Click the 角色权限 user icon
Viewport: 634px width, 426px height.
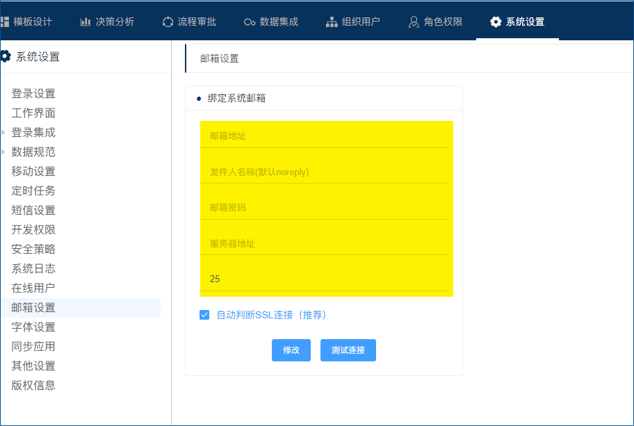[x=414, y=22]
